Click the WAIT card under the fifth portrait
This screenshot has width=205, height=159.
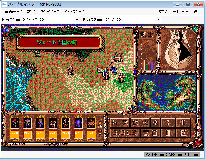pyautogui.click(x=65, y=135)
